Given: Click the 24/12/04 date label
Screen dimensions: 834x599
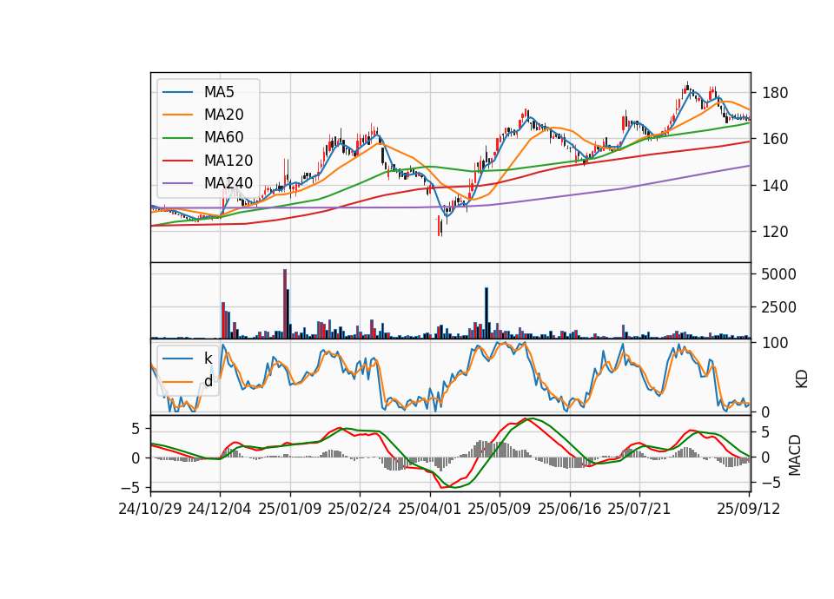Looking at the screenshot, I should click(x=220, y=509).
